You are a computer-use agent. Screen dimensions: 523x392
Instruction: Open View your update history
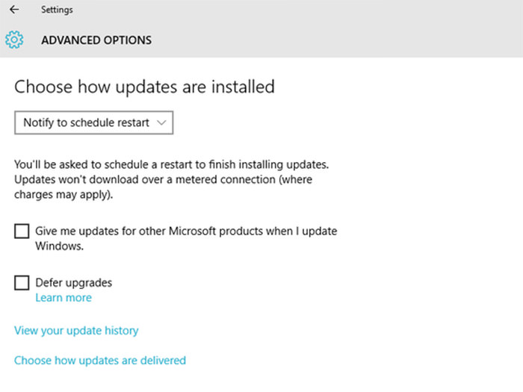coord(76,330)
